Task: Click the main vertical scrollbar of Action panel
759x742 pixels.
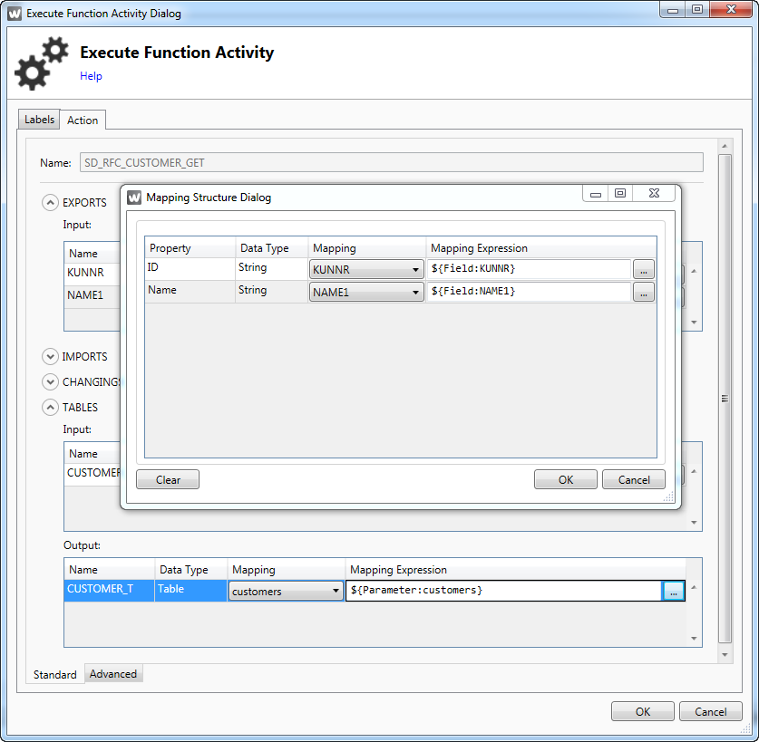Action: [724, 399]
